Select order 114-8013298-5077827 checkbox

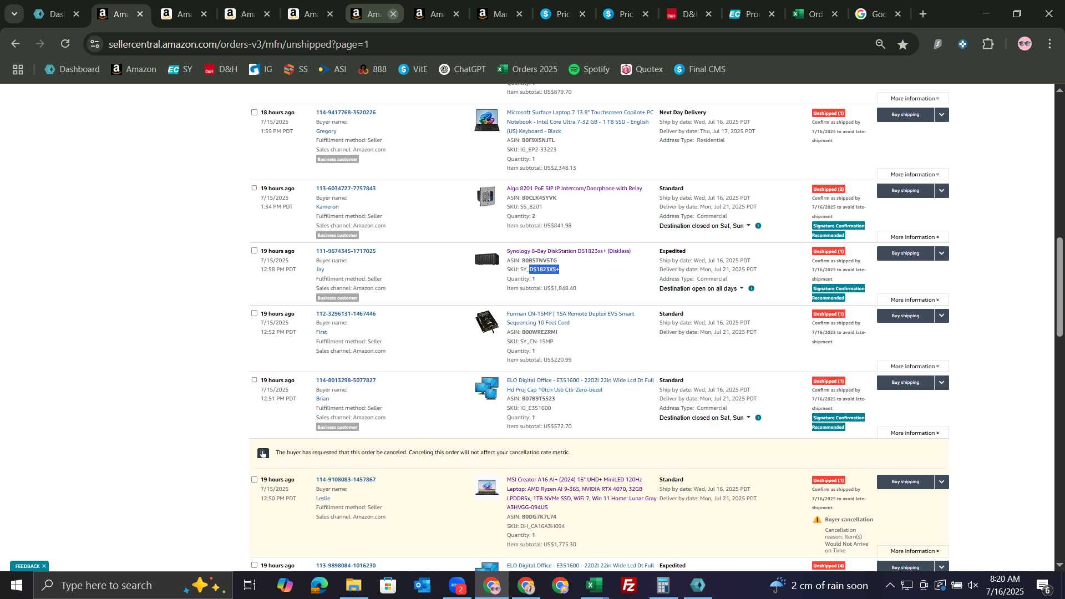pyautogui.click(x=254, y=380)
